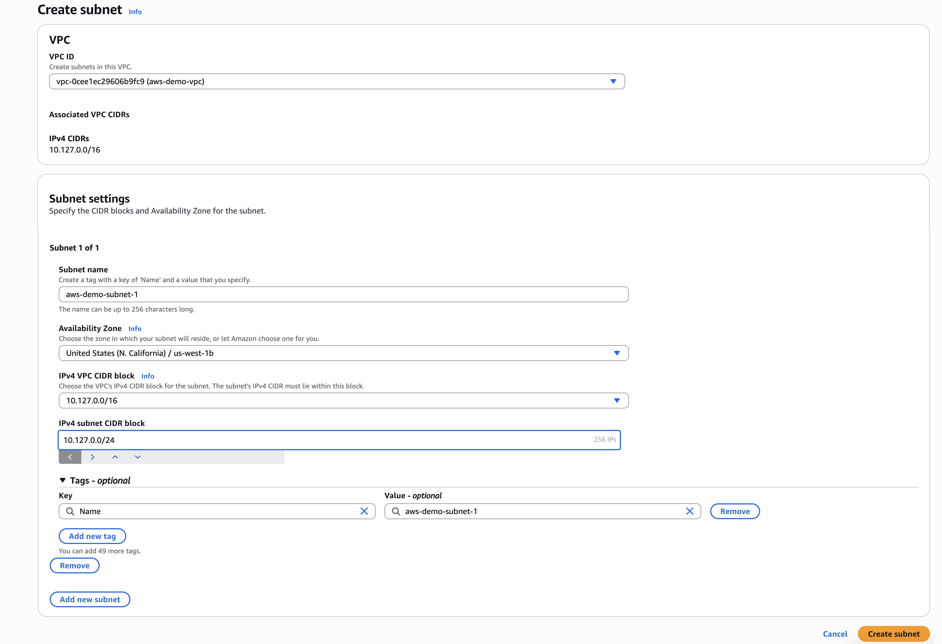Screen dimensions: 942x644
Task: Click the 'Subnet settings' heading
Action: point(89,199)
